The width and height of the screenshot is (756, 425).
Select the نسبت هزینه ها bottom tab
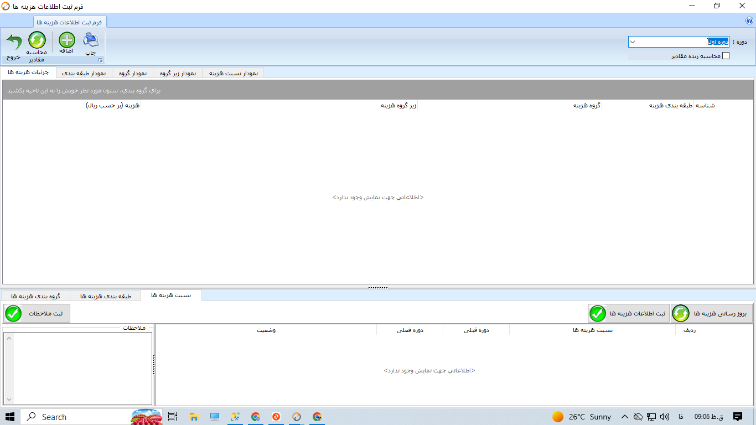171,296
